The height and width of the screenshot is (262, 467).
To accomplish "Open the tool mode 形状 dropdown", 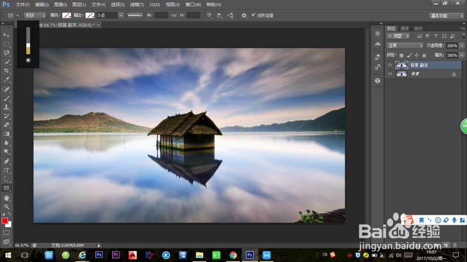I will point(35,15).
